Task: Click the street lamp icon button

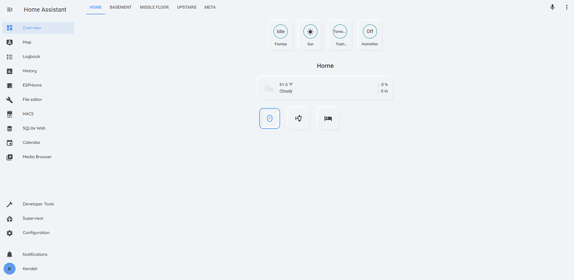Action: (299, 118)
